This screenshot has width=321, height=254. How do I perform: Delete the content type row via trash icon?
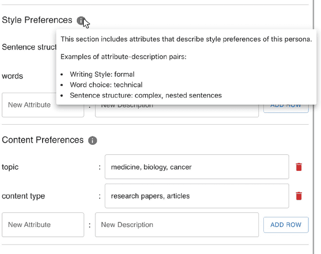(299, 196)
